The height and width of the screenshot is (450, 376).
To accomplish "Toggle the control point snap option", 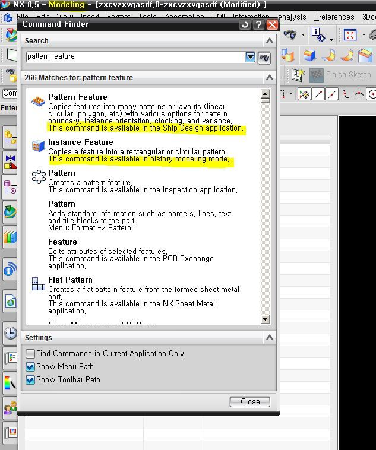I will click(345, 94).
